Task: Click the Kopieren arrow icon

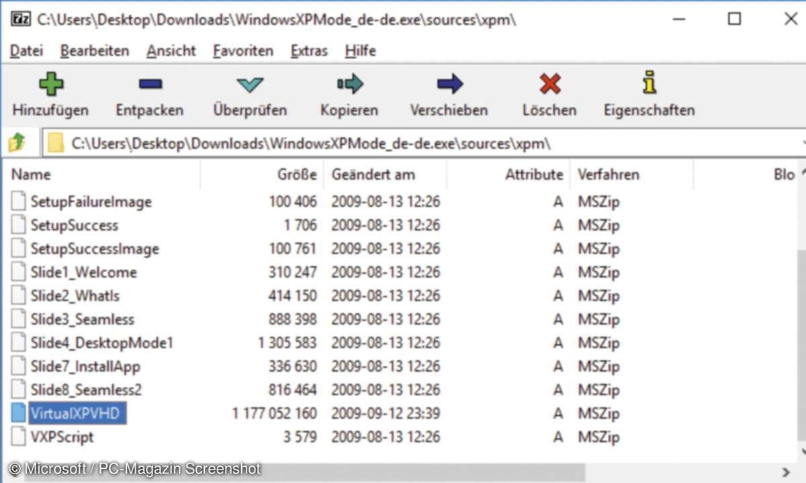Action: (349, 84)
